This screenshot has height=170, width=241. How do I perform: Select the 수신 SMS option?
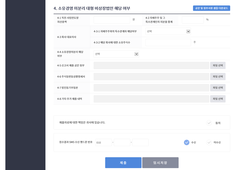[x=187, y=143]
